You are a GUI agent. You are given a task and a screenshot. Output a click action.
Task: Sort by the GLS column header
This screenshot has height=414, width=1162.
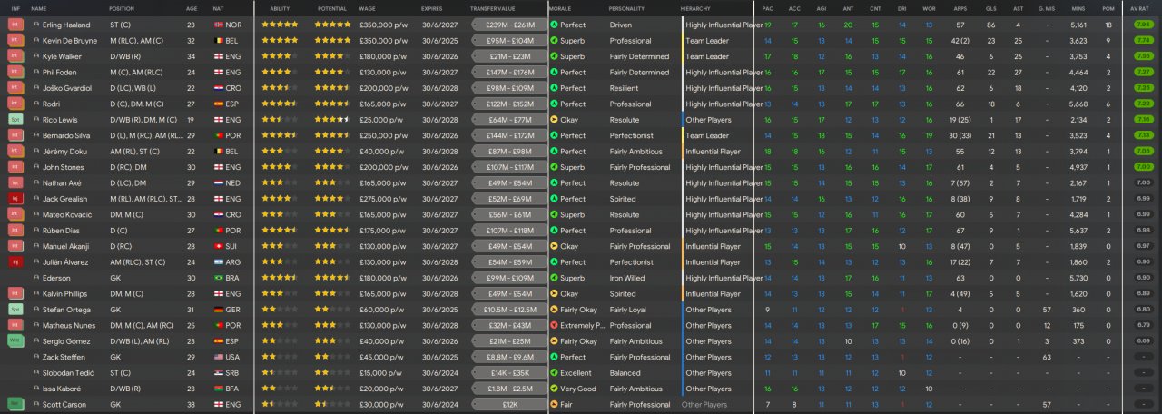(990, 8)
